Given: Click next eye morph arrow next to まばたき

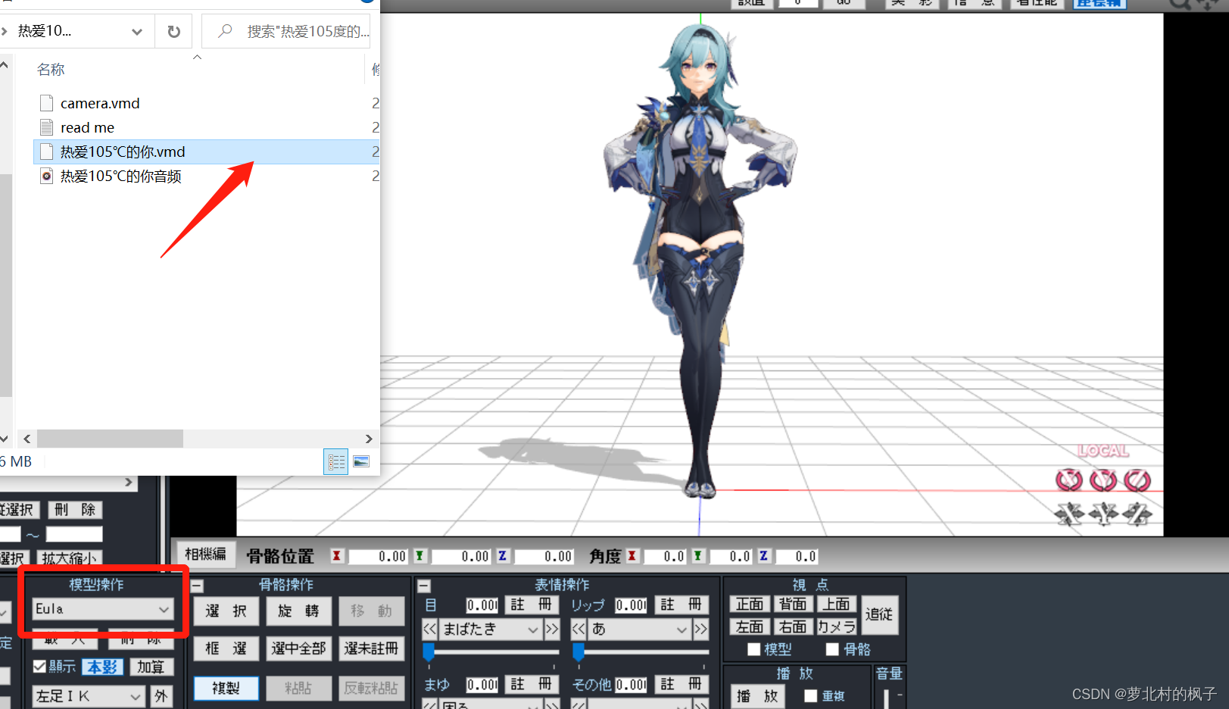Looking at the screenshot, I should (x=551, y=629).
